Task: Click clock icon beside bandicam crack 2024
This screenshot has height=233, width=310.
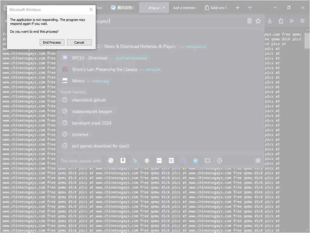Action: point(65,123)
